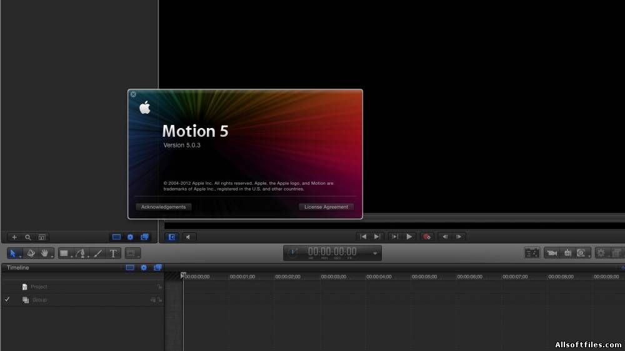Open the License Agreement
The image size is (625, 351).
(x=326, y=207)
